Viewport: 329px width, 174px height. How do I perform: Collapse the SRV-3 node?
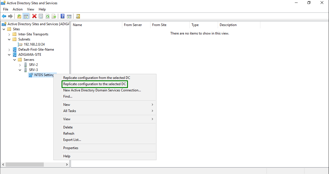tap(20, 70)
